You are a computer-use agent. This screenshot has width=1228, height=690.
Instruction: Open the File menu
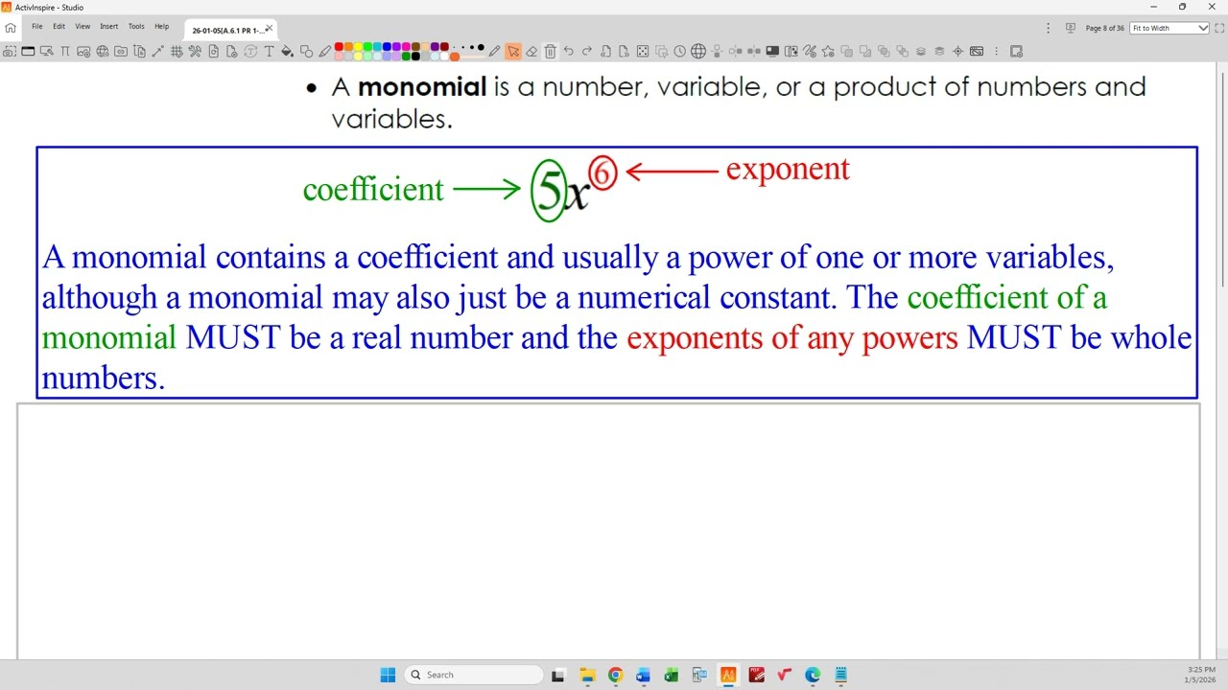pos(36,27)
